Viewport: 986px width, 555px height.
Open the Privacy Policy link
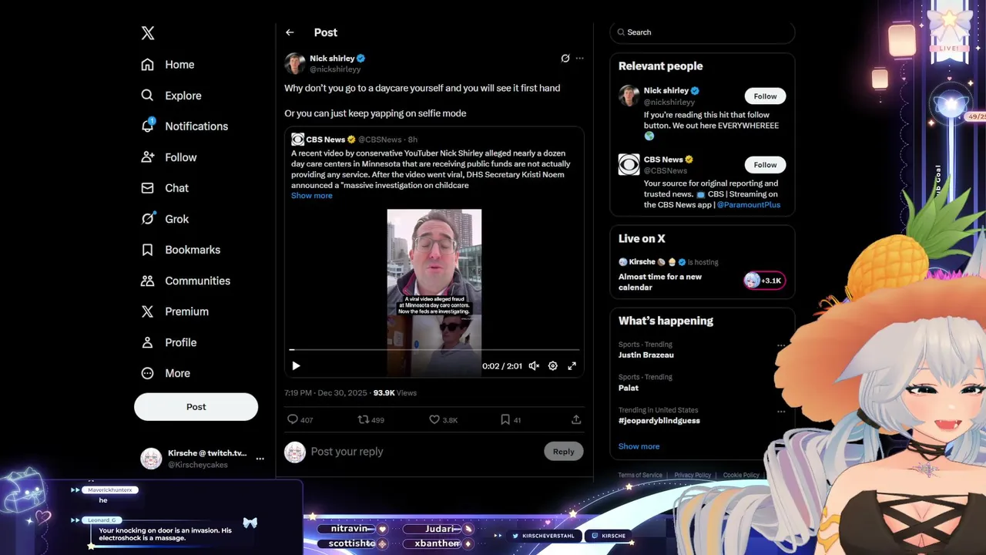click(x=693, y=475)
